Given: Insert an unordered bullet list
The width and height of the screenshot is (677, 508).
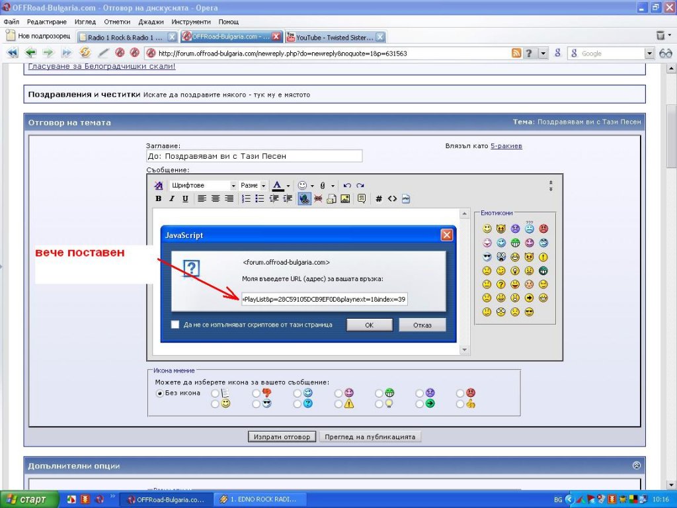Looking at the screenshot, I should tap(259, 198).
